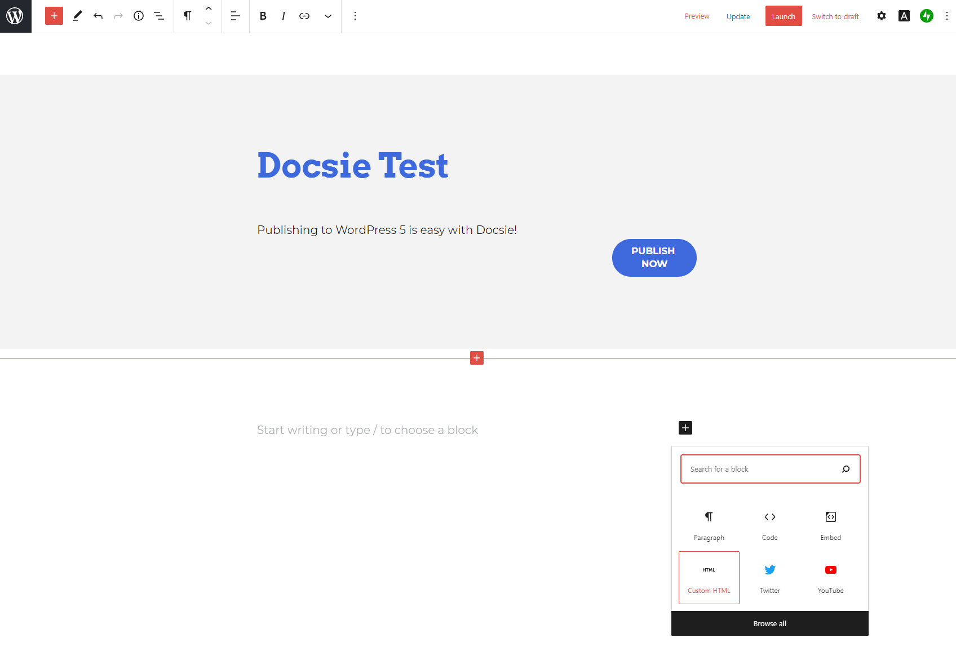Open the Jetpack lightning icon panel
This screenshot has width=956, height=651.
927,16
